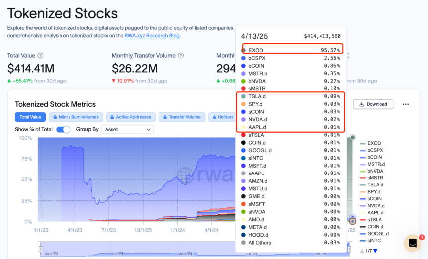This screenshot has width=428, height=259.
Task: Click the All Others tooltip row
Action: point(291,243)
